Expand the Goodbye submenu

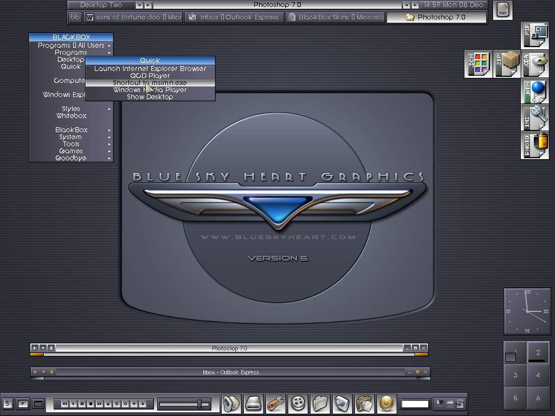71,158
